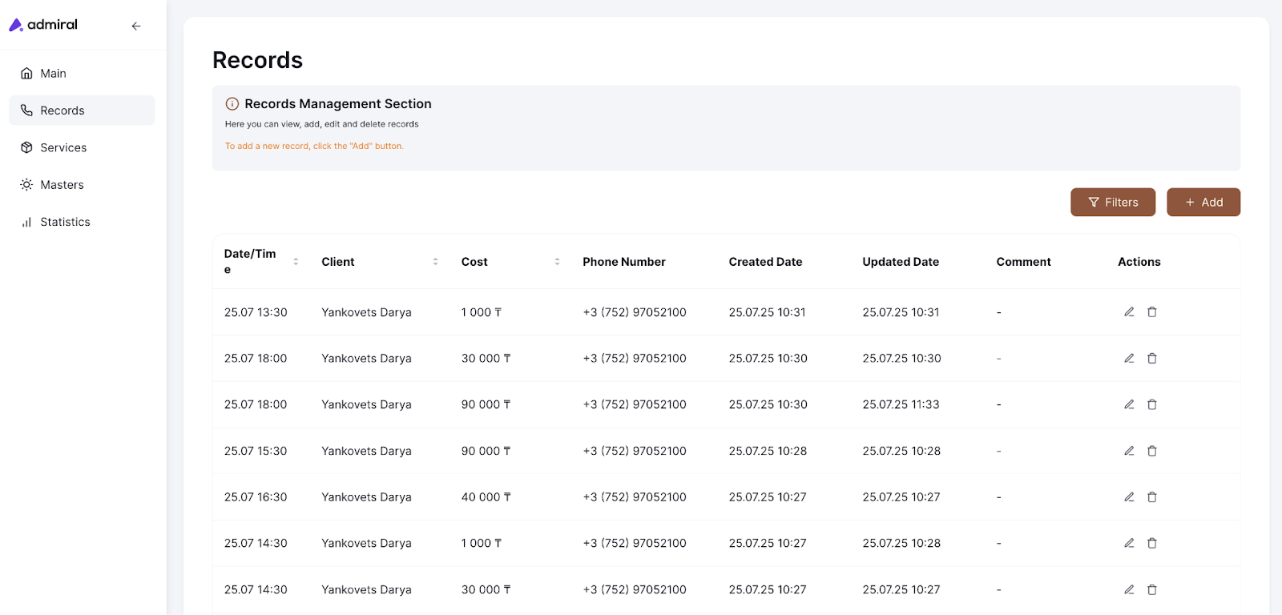Open the Masters section
This screenshot has width=1282, height=615.
click(62, 185)
